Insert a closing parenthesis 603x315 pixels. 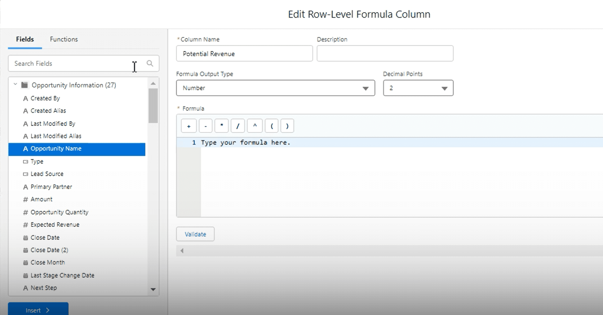287,126
